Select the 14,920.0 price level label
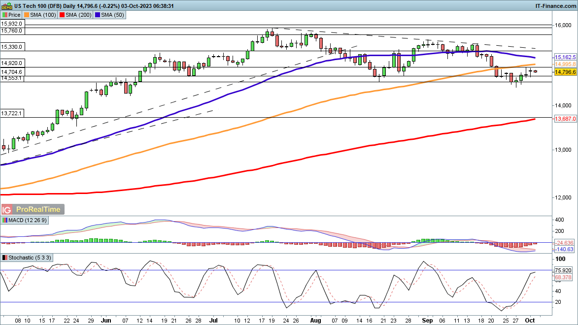 (x=11, y=63)
